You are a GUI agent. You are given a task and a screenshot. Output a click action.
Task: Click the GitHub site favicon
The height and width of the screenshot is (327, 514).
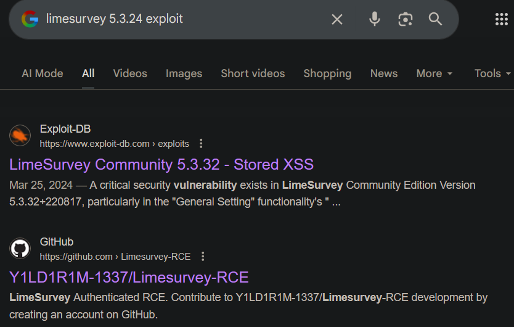[20, 249]
